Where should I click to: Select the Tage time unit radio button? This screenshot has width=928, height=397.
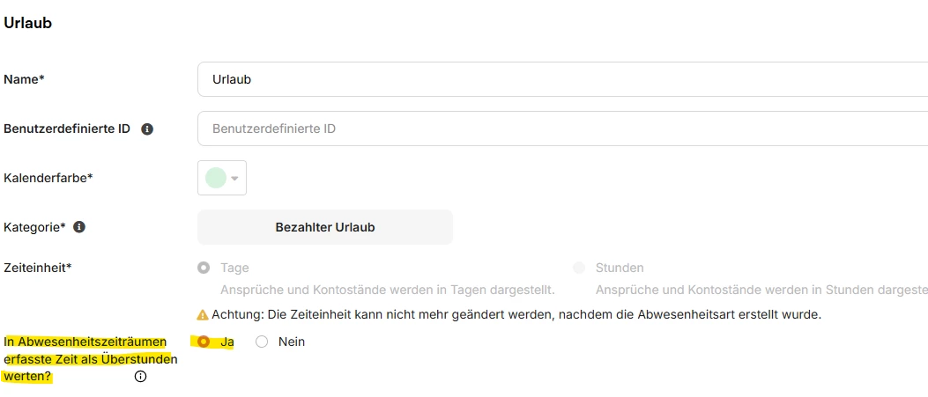click(204, 268)
